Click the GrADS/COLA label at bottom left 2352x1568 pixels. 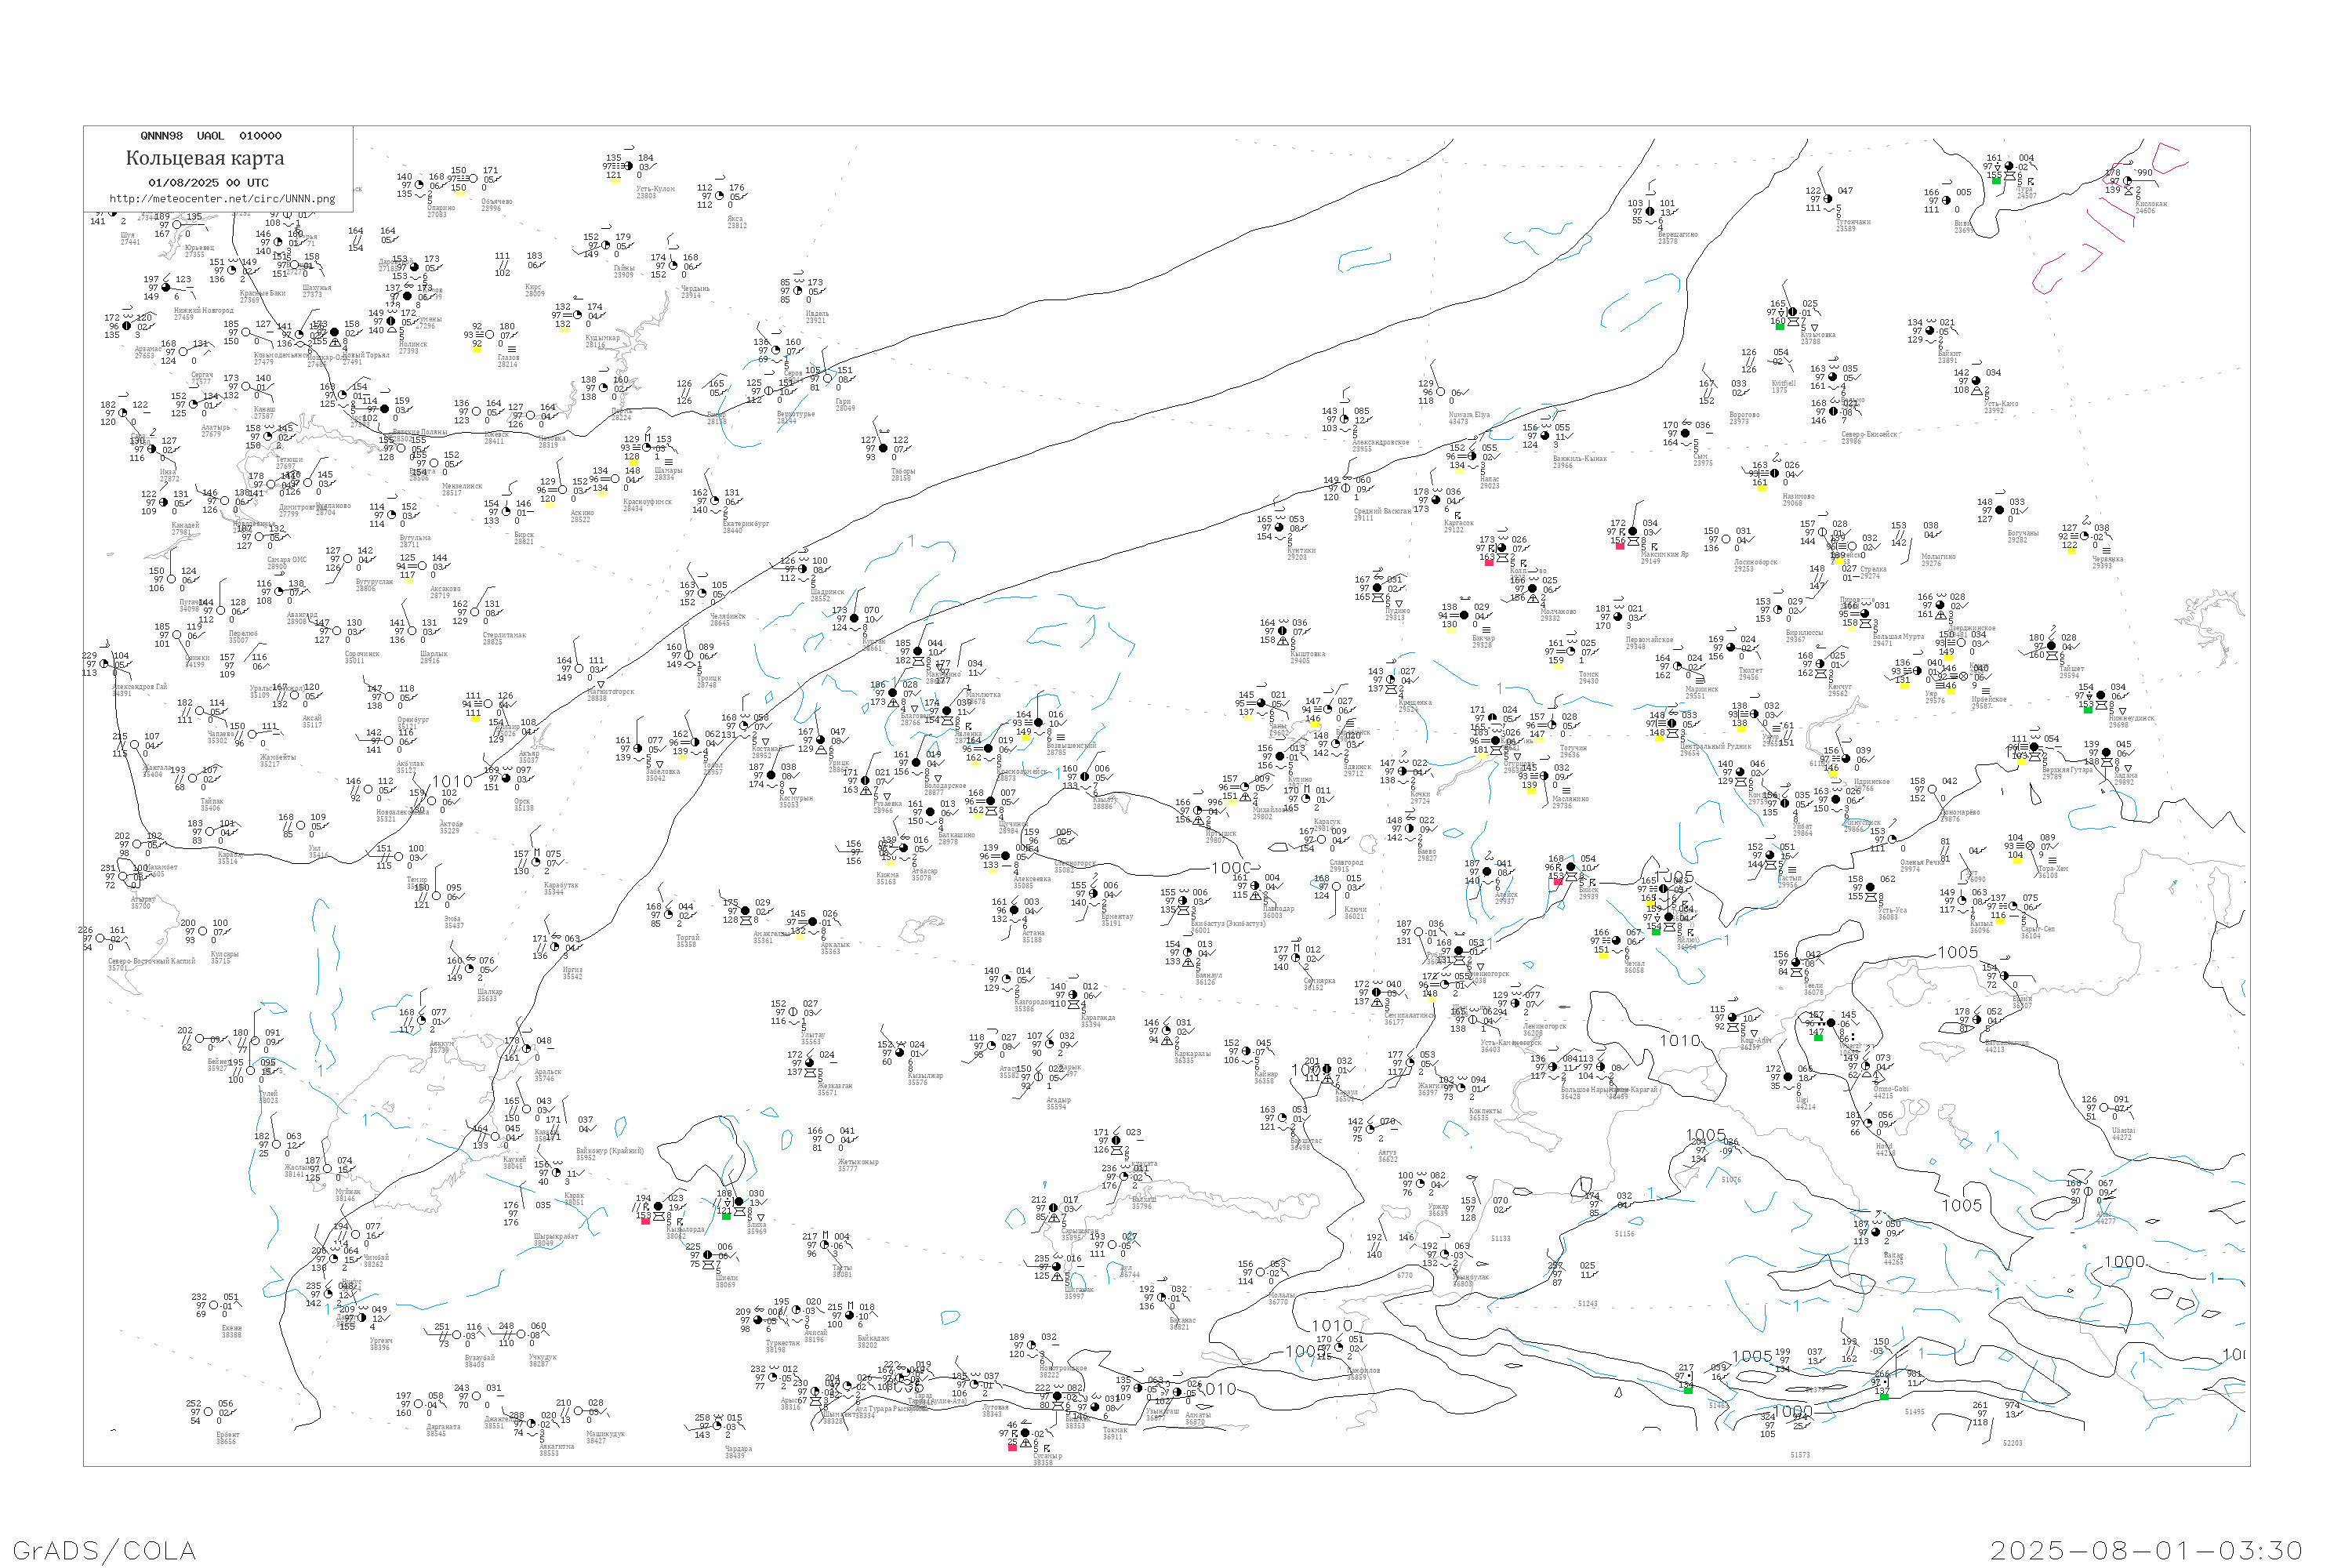(104, 1550)
